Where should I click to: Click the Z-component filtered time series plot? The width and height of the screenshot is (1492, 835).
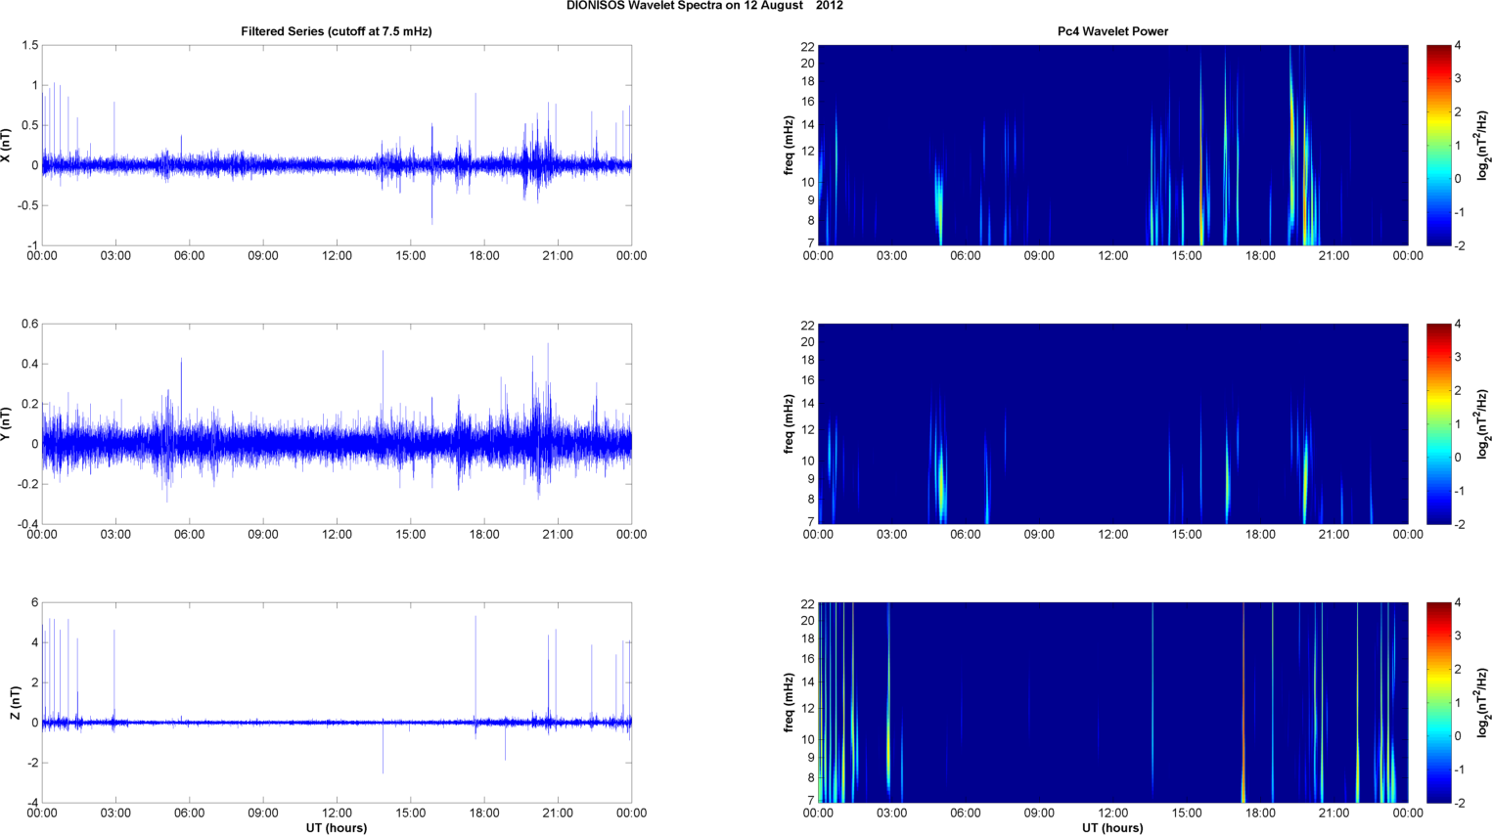click(x=337, y=703)
